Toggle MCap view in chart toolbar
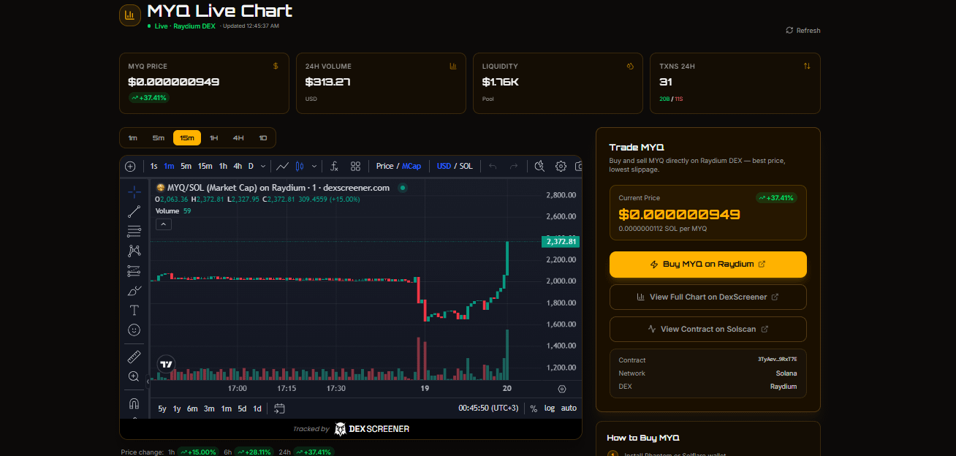Screen dimensions: 956x456 [x=411, y=166]
